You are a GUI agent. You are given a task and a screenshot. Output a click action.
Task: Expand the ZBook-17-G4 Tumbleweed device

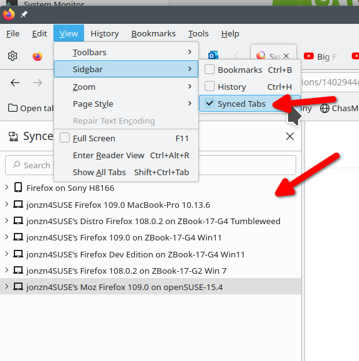click(7, 220)
